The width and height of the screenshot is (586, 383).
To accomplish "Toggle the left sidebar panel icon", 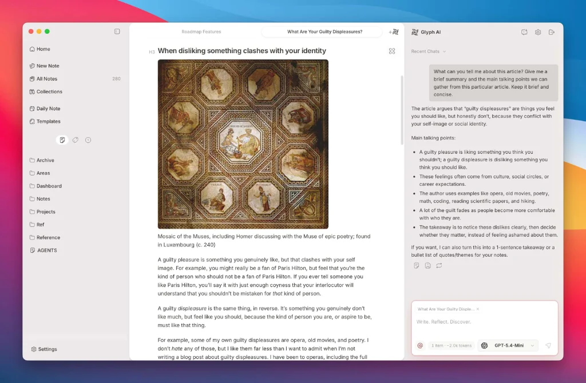I will (x=117, y=31).
